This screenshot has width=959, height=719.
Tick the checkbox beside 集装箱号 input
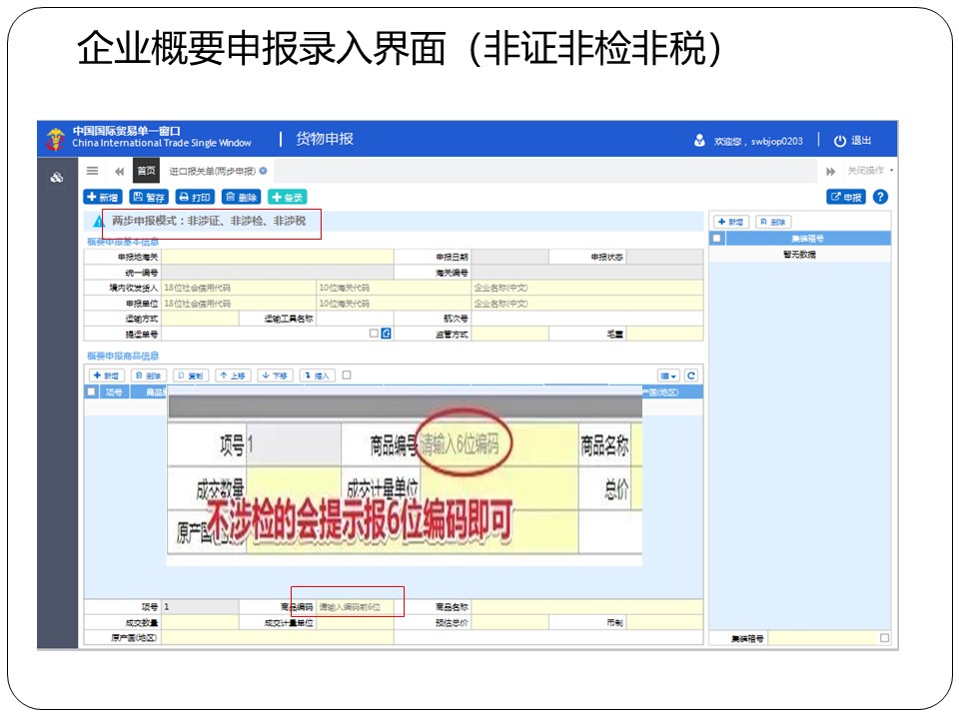point(884,637)
